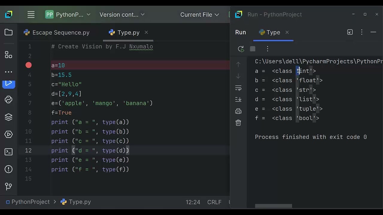This screenshot has width=383, height=215.
Task: Click Process finished with exit code 0
Action: pyautogui.click(x=311, y=137)
